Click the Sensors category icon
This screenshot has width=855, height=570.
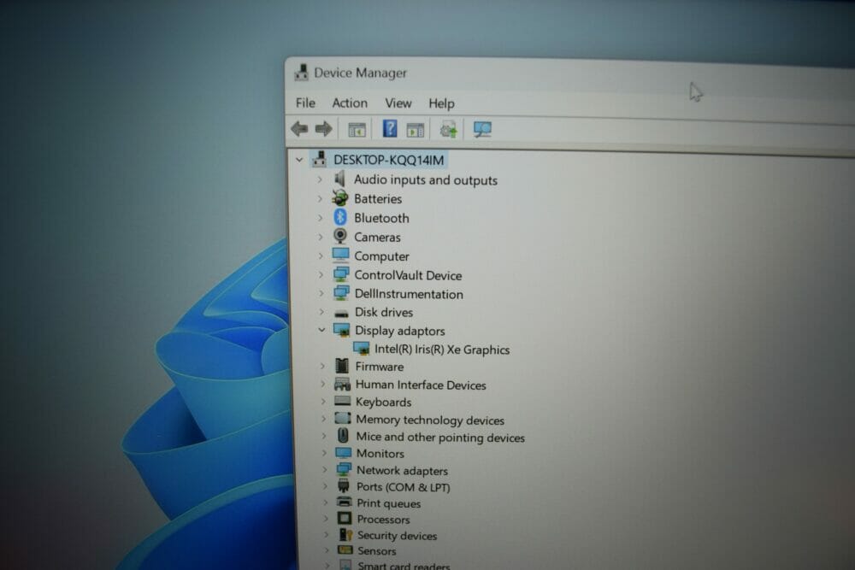point(345,549)
